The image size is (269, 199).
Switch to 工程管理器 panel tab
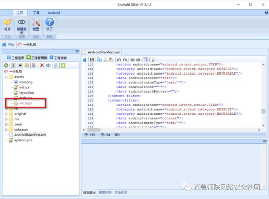(x=37, y=58)
